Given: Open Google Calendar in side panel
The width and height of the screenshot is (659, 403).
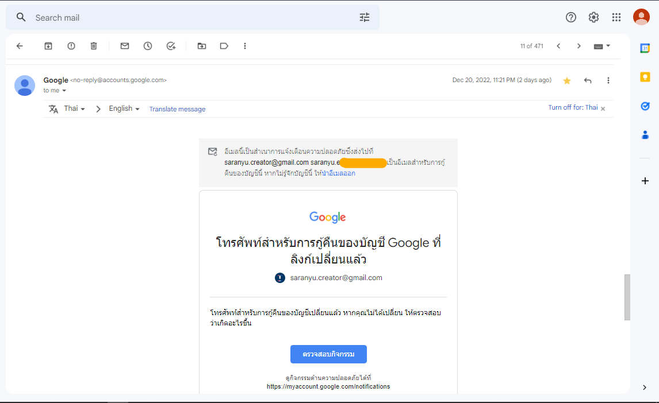Looking at the screenshot, I should coord(645,48).
